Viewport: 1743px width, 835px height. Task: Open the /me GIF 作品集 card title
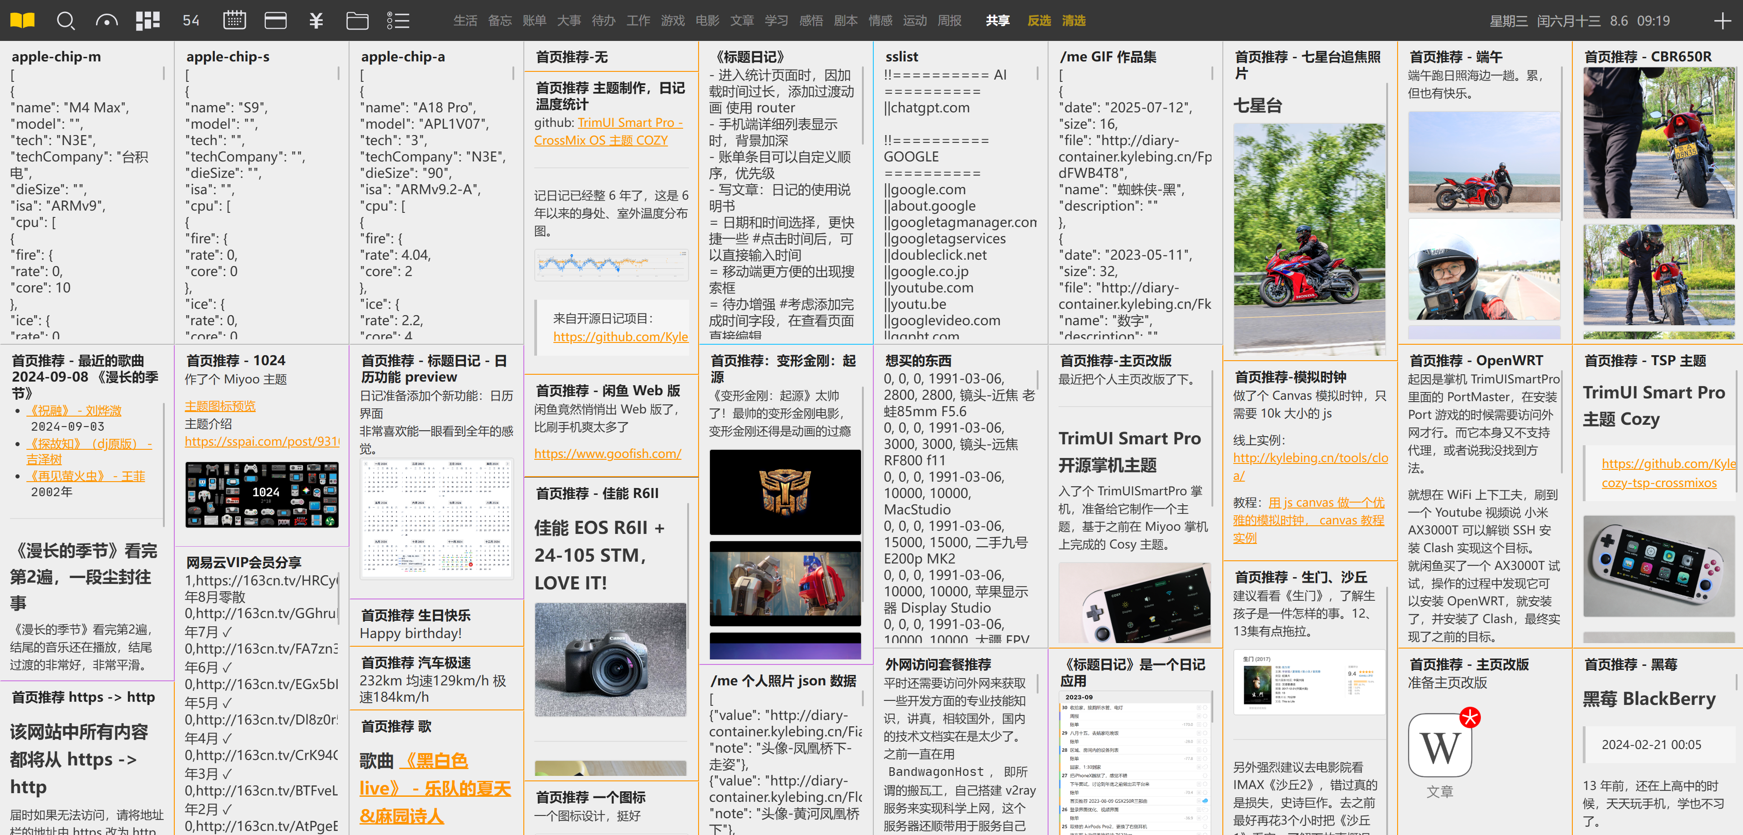coord(1108,57)
